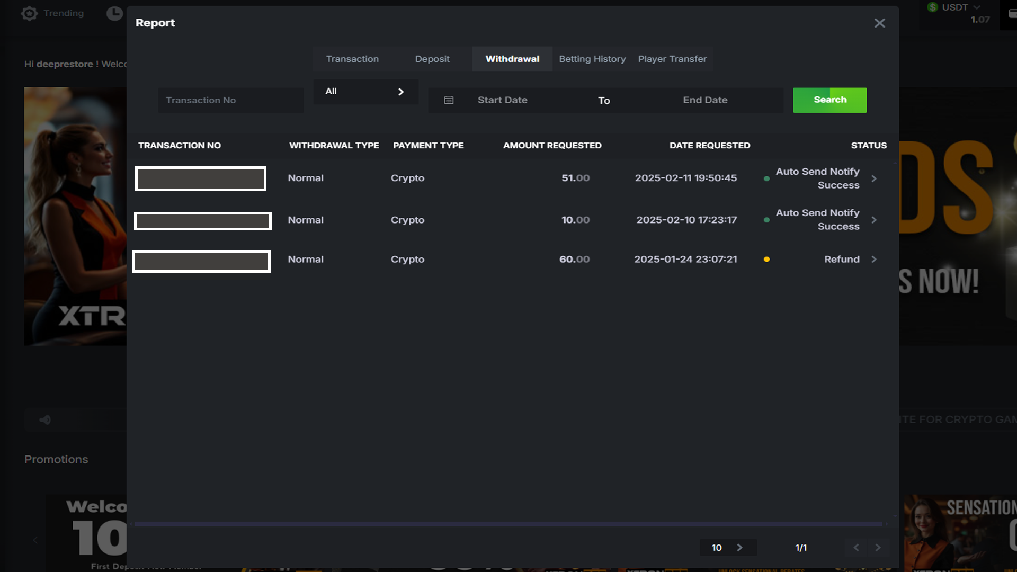
Task: Go to next page arrow
Action: (x=878, y=548)
